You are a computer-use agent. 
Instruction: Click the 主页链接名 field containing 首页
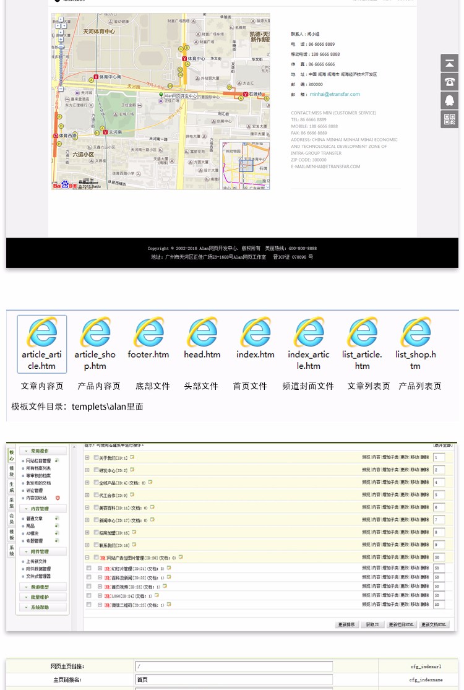click(x=234, y=680)
